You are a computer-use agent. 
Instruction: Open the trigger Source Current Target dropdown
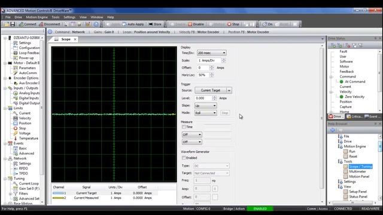click(229, 90)
